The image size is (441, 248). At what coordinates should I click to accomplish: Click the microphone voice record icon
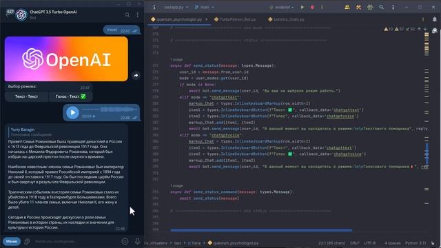137,241
